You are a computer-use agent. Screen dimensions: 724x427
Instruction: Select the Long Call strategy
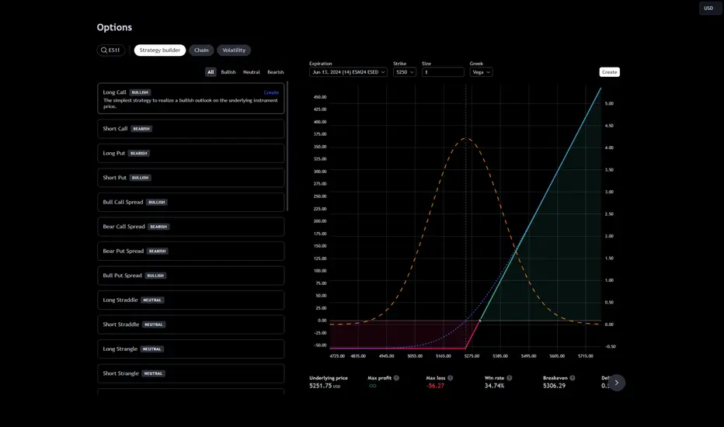pos(190,99)
